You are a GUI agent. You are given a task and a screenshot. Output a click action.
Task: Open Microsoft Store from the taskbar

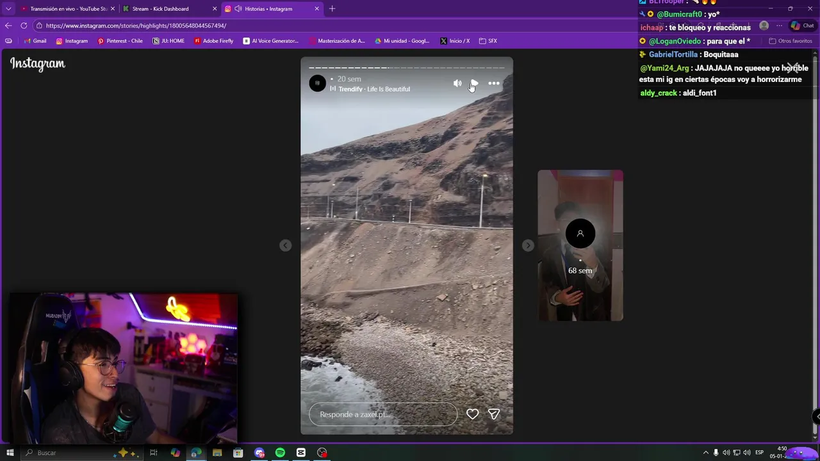click(x=238, y=453)
